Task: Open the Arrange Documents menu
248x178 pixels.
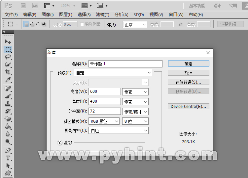Action: pos(87,6)
